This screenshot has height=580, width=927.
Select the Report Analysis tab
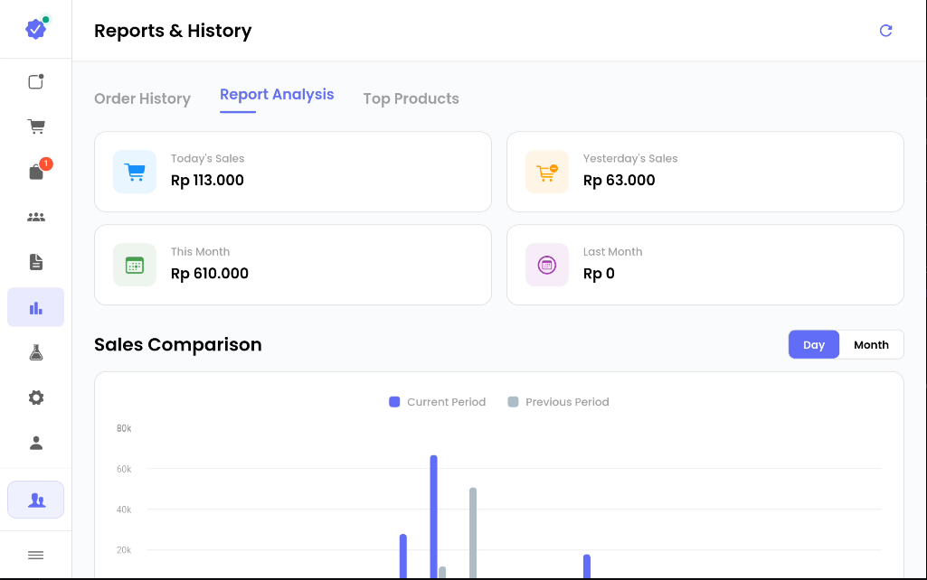[277, 95]
